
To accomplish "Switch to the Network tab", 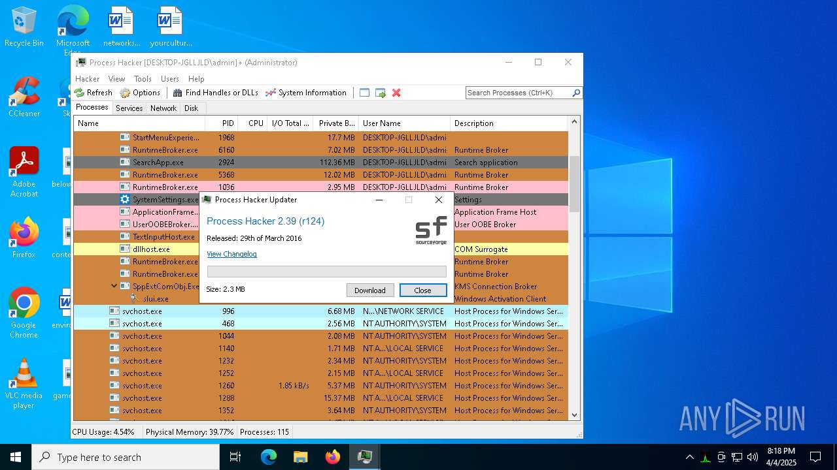I will click(x=163, y=108).
